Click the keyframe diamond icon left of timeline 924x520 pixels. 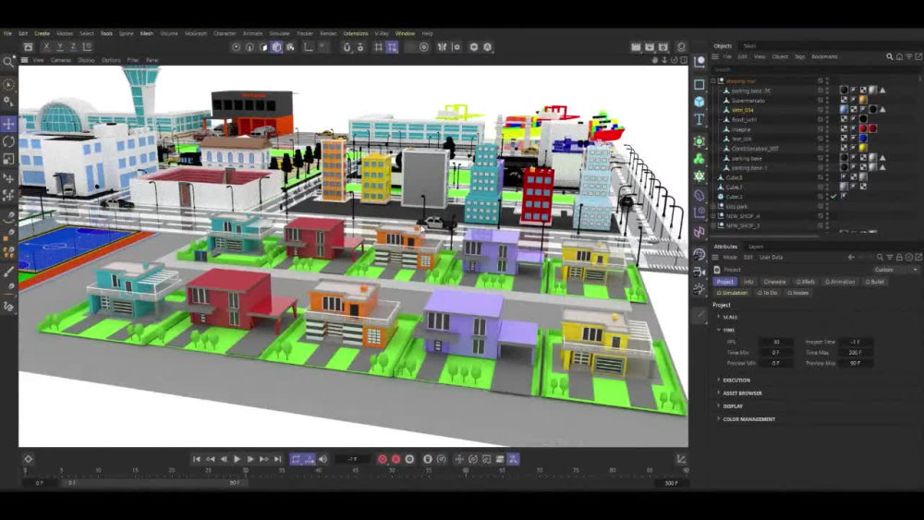point(28,459)
